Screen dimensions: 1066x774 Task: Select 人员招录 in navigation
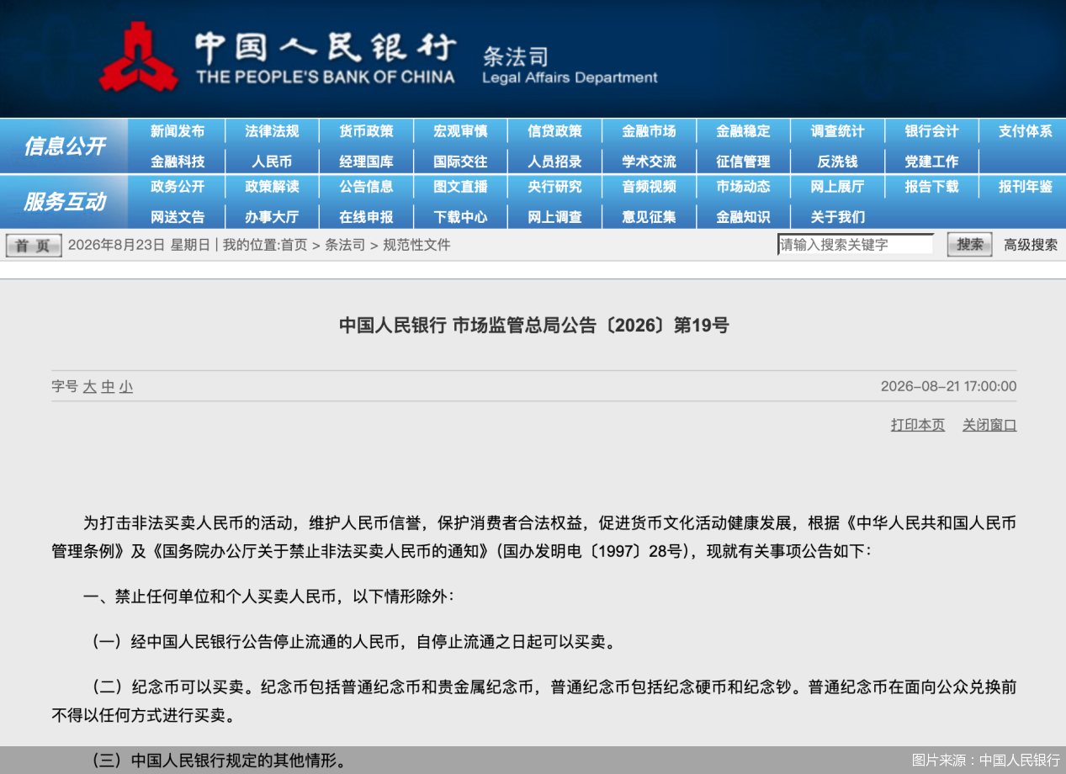(554, 162)
